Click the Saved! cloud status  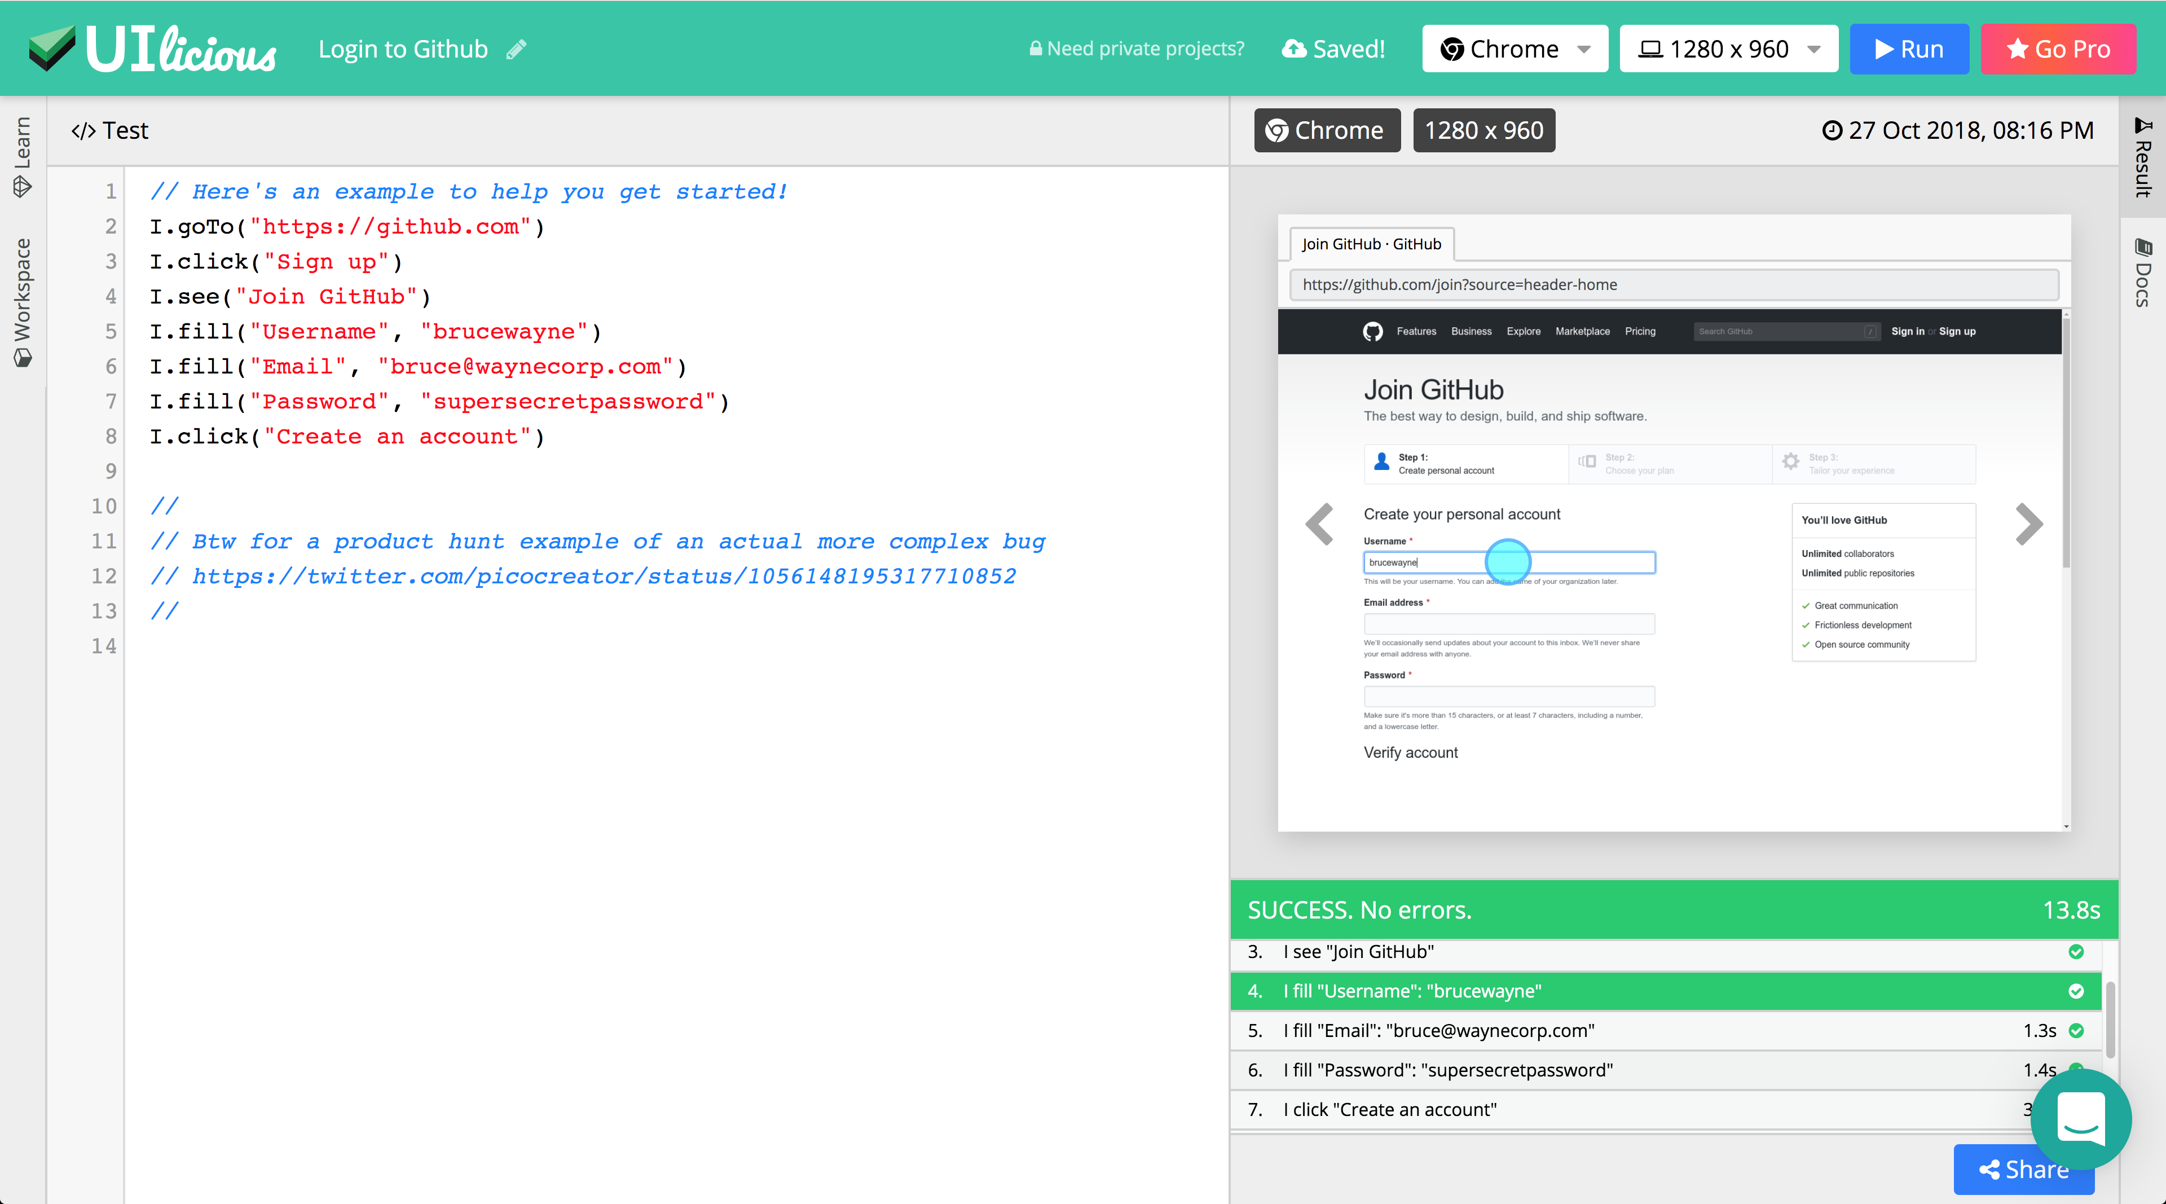pos(1333,49)
